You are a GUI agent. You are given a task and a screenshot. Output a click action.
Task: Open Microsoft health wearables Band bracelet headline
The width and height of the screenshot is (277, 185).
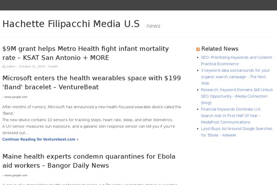[91, 82]
